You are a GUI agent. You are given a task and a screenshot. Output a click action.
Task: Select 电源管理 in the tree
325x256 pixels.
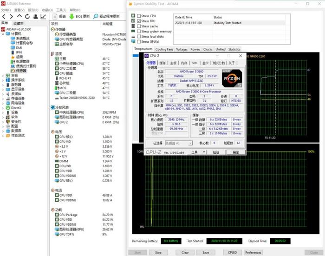[x=23, y=61]
